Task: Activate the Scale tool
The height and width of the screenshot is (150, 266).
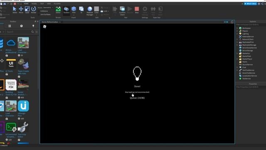Action: 27,10
